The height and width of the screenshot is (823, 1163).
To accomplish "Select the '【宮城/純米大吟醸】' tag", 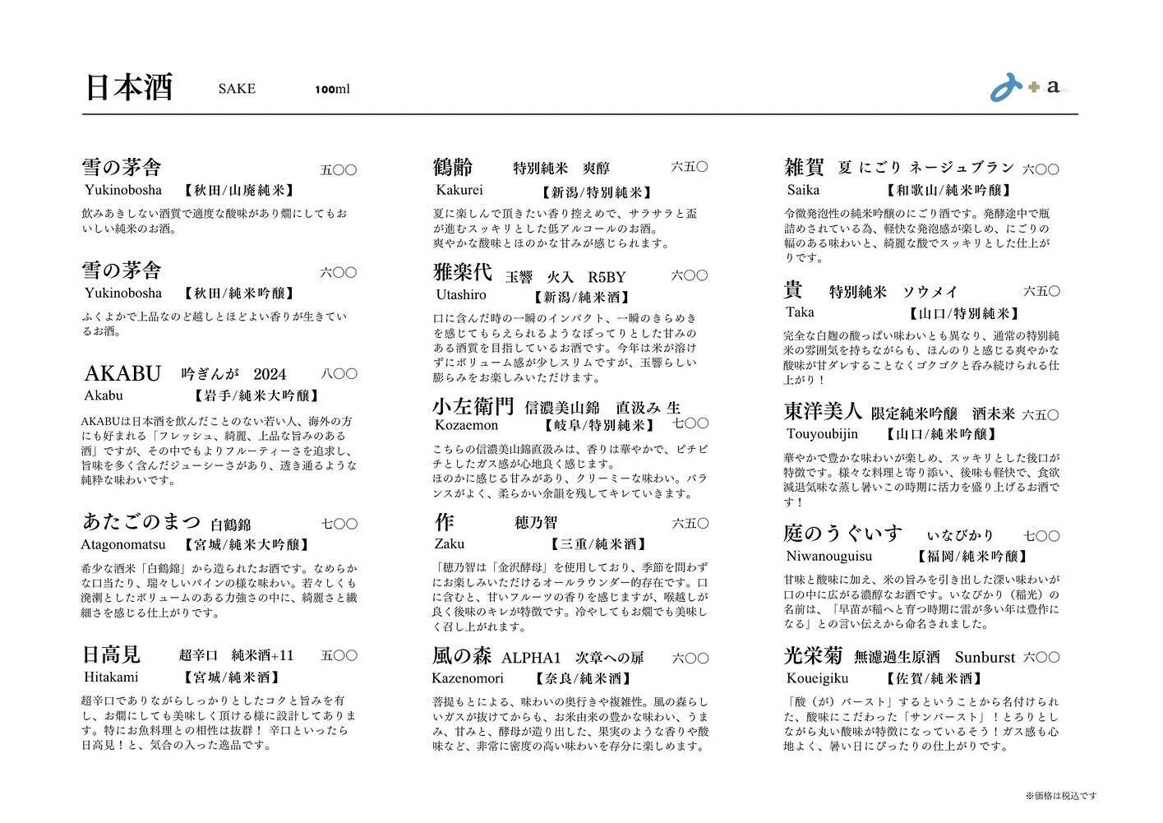I will [x=246, y=545].
